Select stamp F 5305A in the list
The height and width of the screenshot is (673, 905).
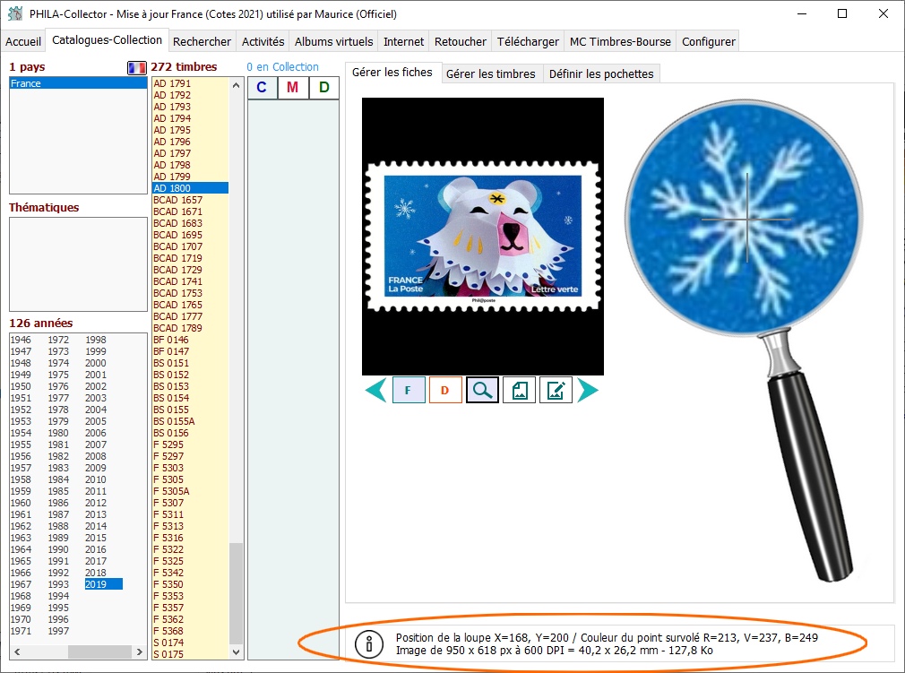(x=191, y=491)
